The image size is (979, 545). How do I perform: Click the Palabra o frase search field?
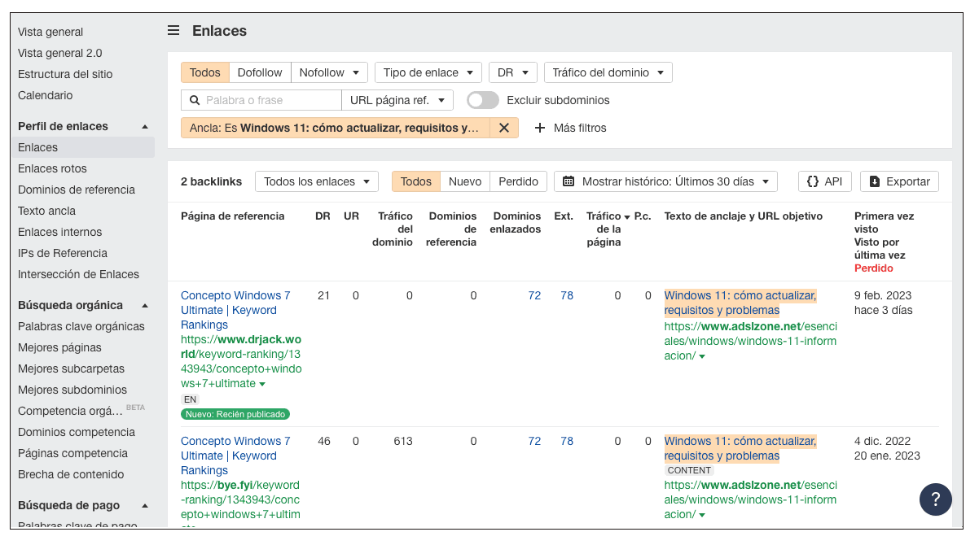pos(269,100)
